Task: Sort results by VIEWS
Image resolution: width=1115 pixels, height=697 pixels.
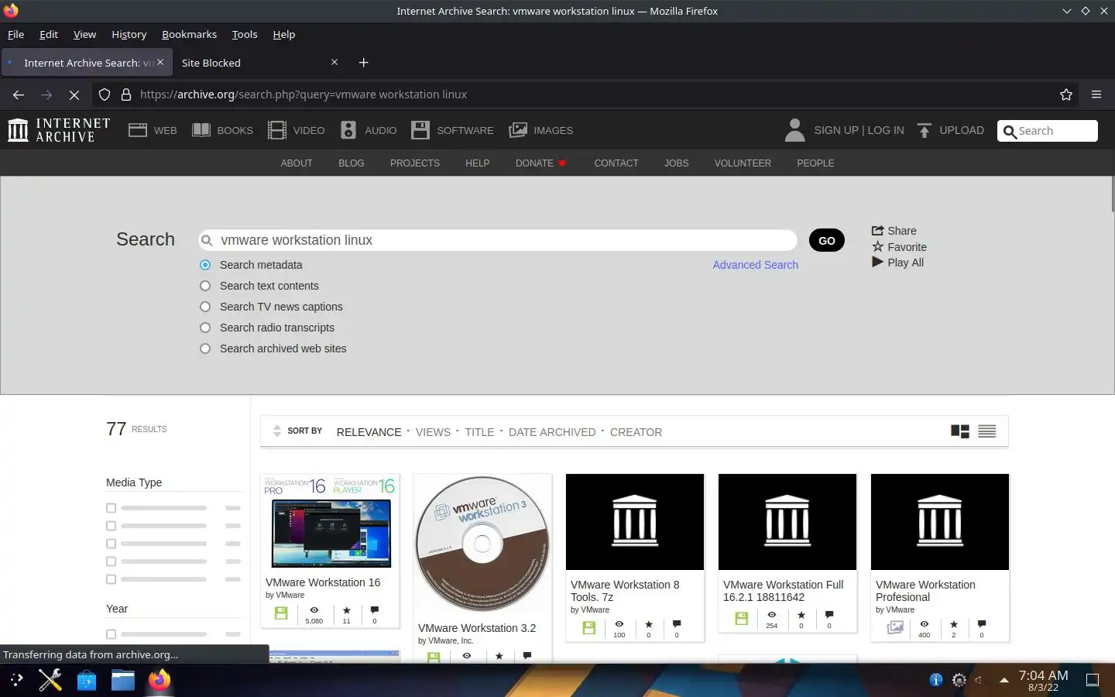Action: pos(433,432)
